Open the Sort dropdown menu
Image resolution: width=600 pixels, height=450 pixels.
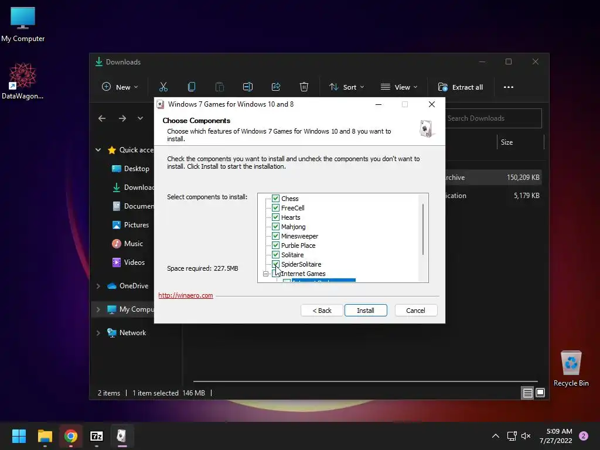[347, 87]
